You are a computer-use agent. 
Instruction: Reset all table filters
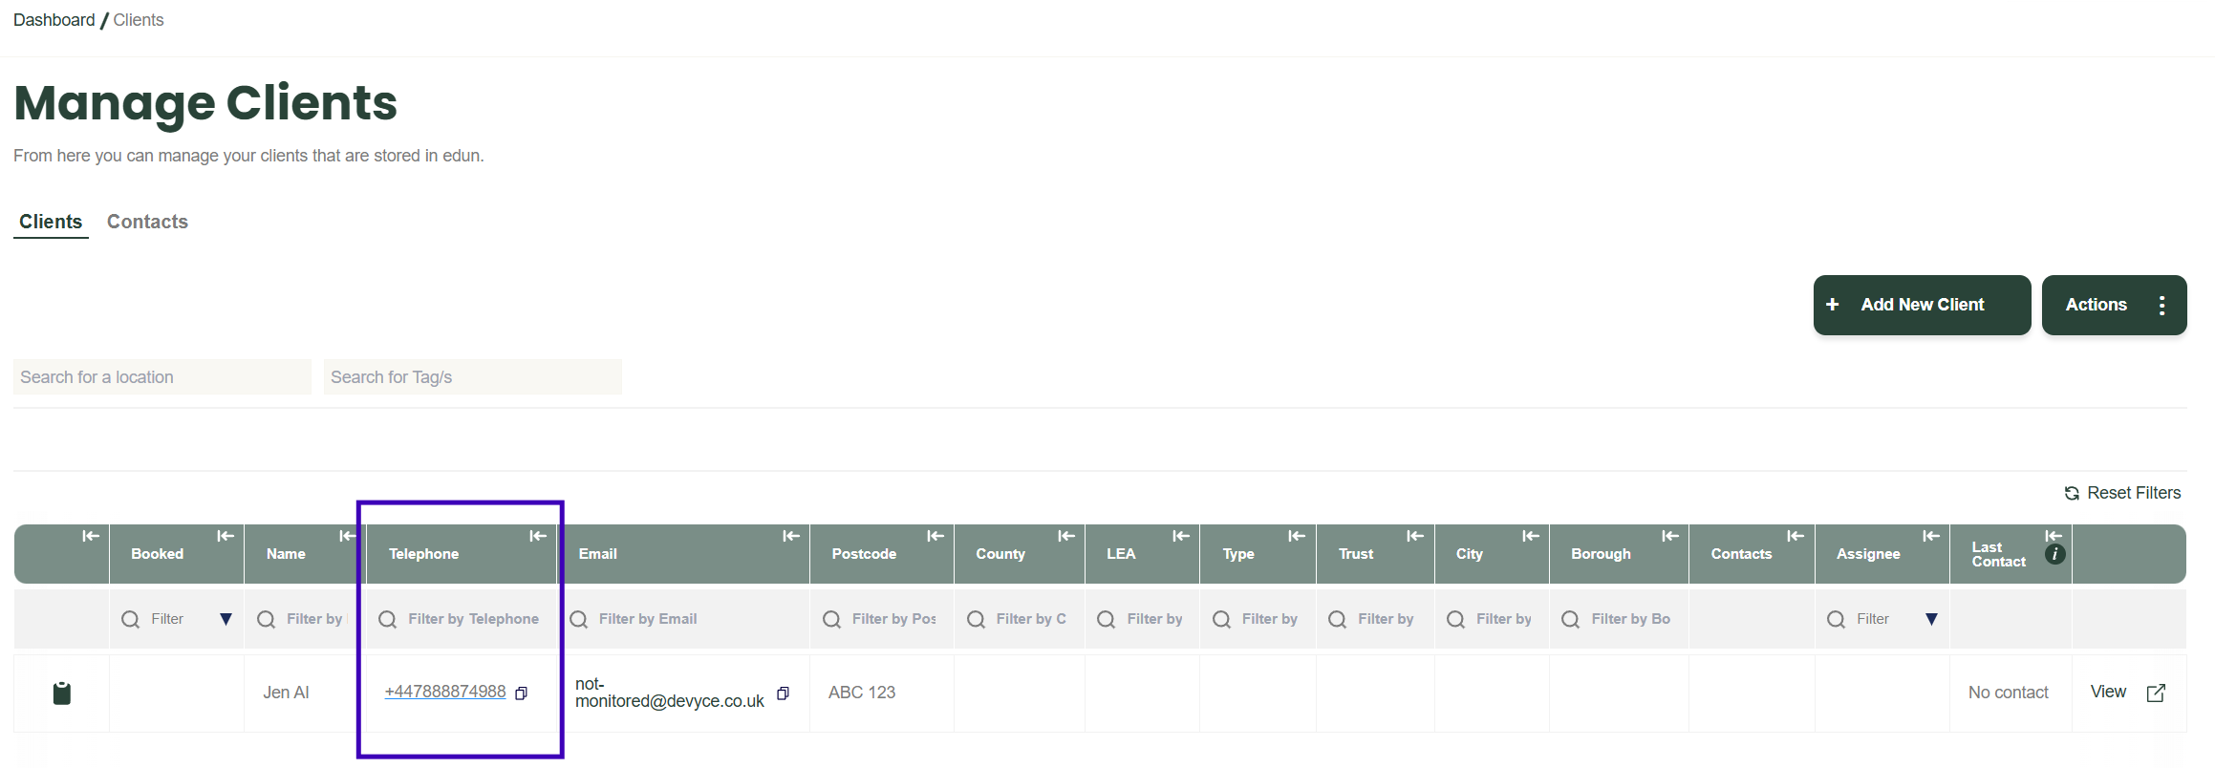tap(2123, 493)
